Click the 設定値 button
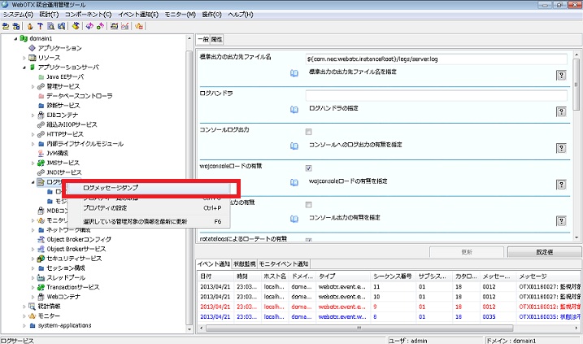The height and width of the screenshot is (344, 583). pyautogui.click(x=544, y=252)
